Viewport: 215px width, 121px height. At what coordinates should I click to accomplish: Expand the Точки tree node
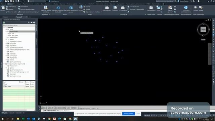[x=6, y=30]
